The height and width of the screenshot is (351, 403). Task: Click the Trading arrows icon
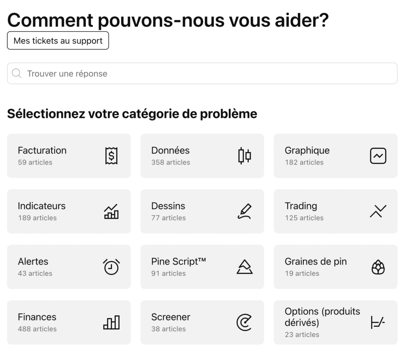click(378, 211)
